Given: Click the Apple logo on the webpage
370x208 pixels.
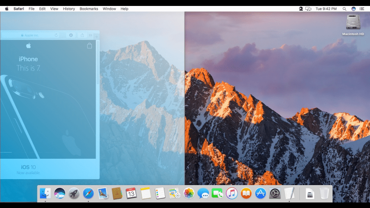Looking at the screenshot, I should coord(28,46).
